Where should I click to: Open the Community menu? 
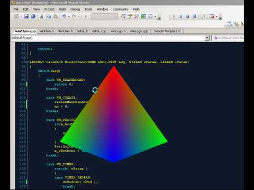[x=120, y=9]
